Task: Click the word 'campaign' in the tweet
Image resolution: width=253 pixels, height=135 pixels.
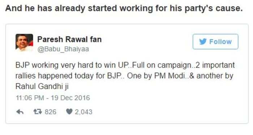Action: coord(174,65)
